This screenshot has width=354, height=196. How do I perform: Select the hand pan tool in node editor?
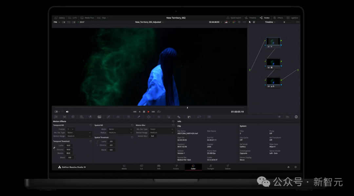(254, 22)
